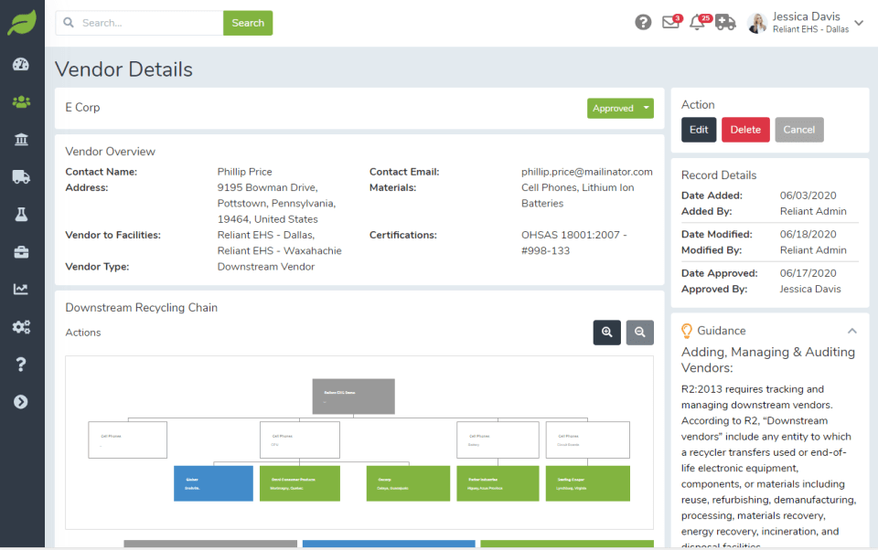This screenshot has width=878, height=550.
Task: Open the dashboard gauge icon in sidebar
Action: 21,65
